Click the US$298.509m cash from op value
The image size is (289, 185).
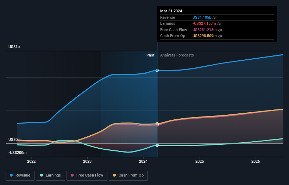205,36
